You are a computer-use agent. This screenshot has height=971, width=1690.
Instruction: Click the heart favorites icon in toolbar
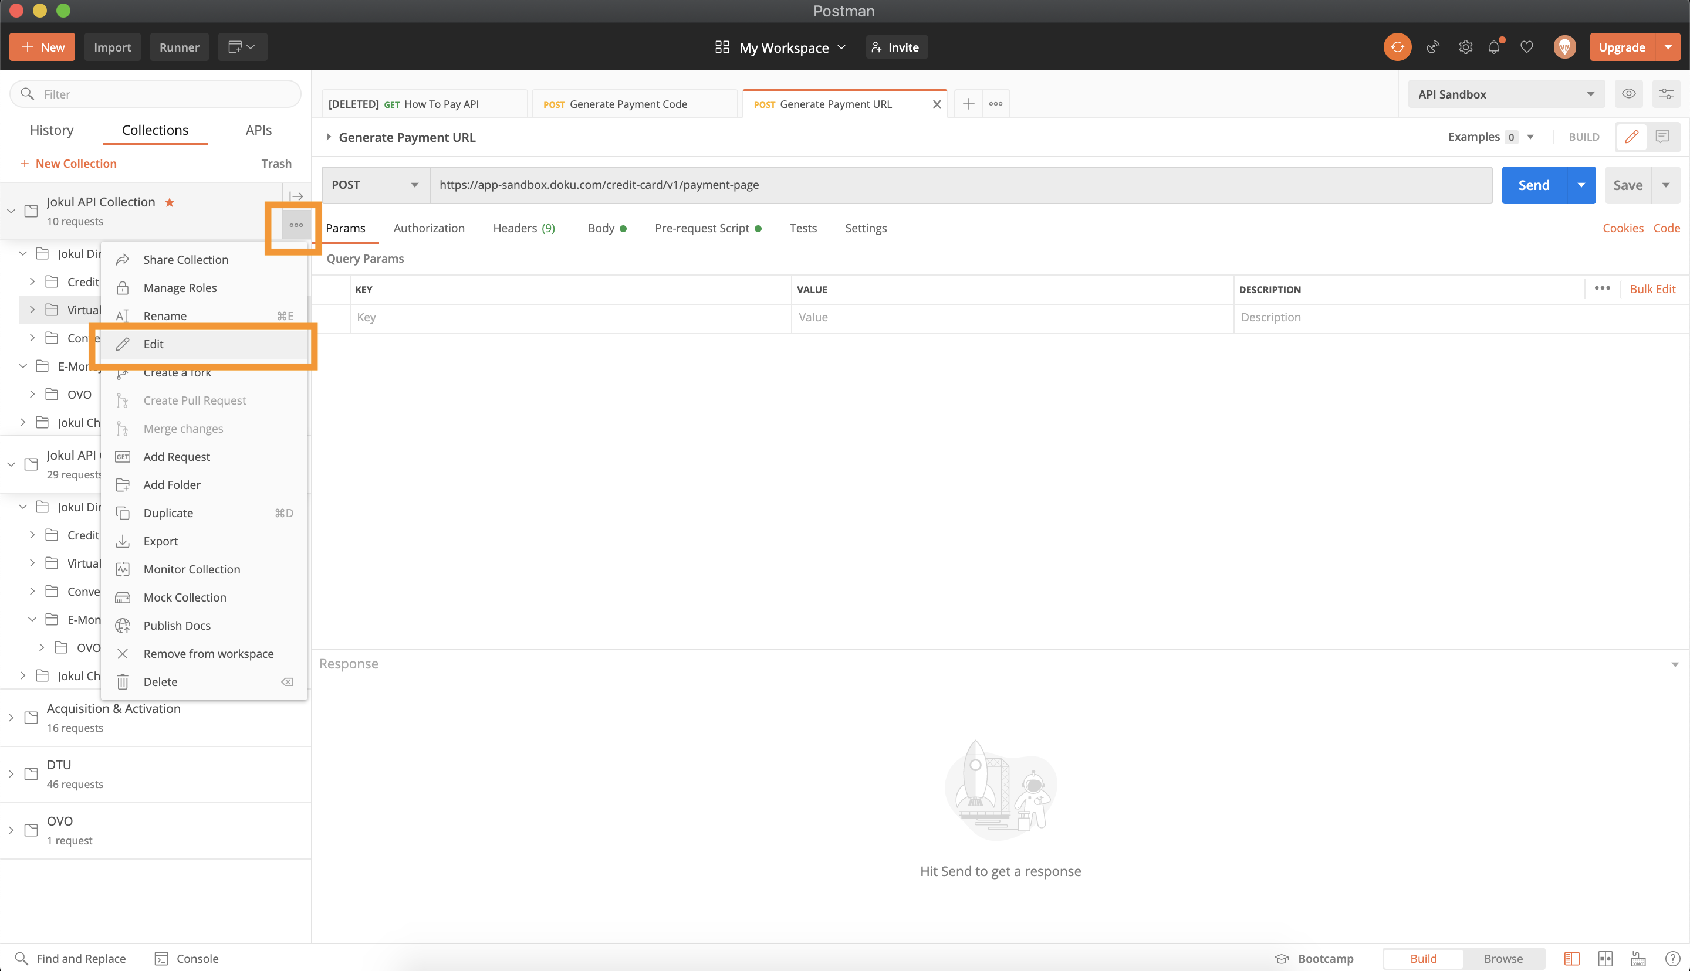(1527, 47)
